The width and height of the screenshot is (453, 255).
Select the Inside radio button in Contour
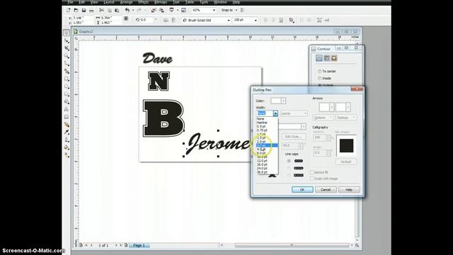tap(319, 79)
